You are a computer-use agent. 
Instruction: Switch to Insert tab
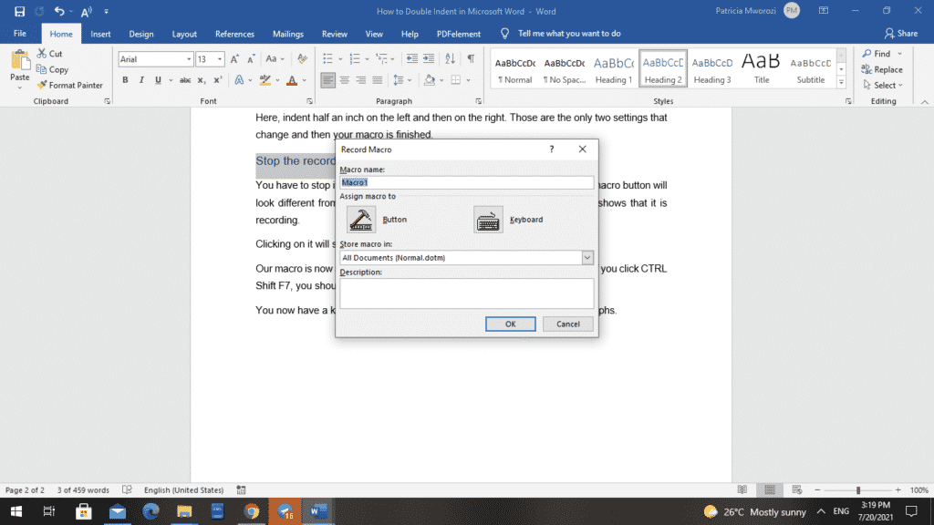coord(100,34)
